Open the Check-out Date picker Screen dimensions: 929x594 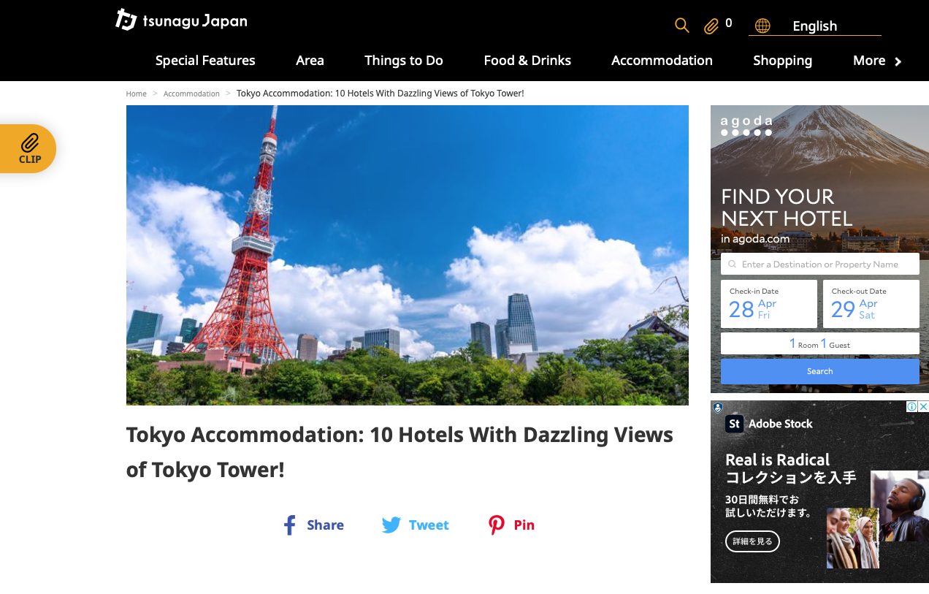coord(871,304)
